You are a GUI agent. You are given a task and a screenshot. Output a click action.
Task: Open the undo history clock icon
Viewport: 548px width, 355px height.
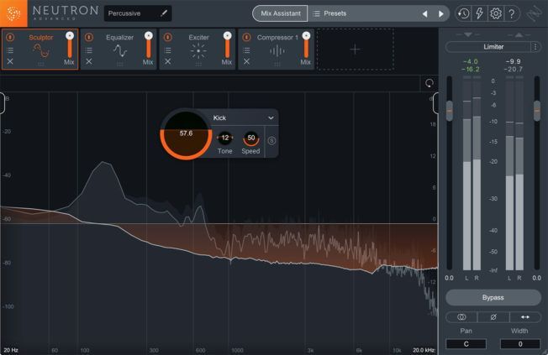tap(463, 13)
